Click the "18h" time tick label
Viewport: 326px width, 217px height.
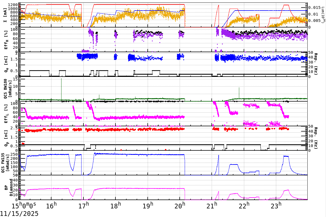[x=115, y=206]
